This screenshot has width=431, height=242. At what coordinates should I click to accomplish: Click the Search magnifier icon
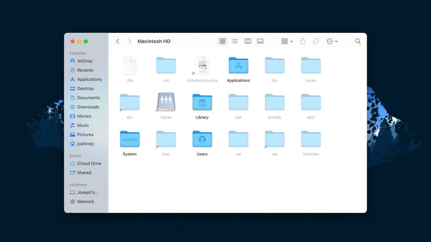click(358, 41)
